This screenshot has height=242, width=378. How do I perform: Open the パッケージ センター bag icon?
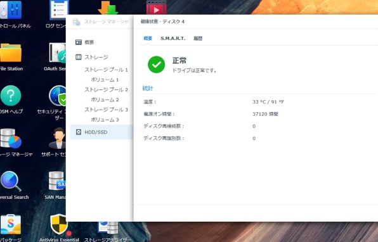click(x=11, y=224)
